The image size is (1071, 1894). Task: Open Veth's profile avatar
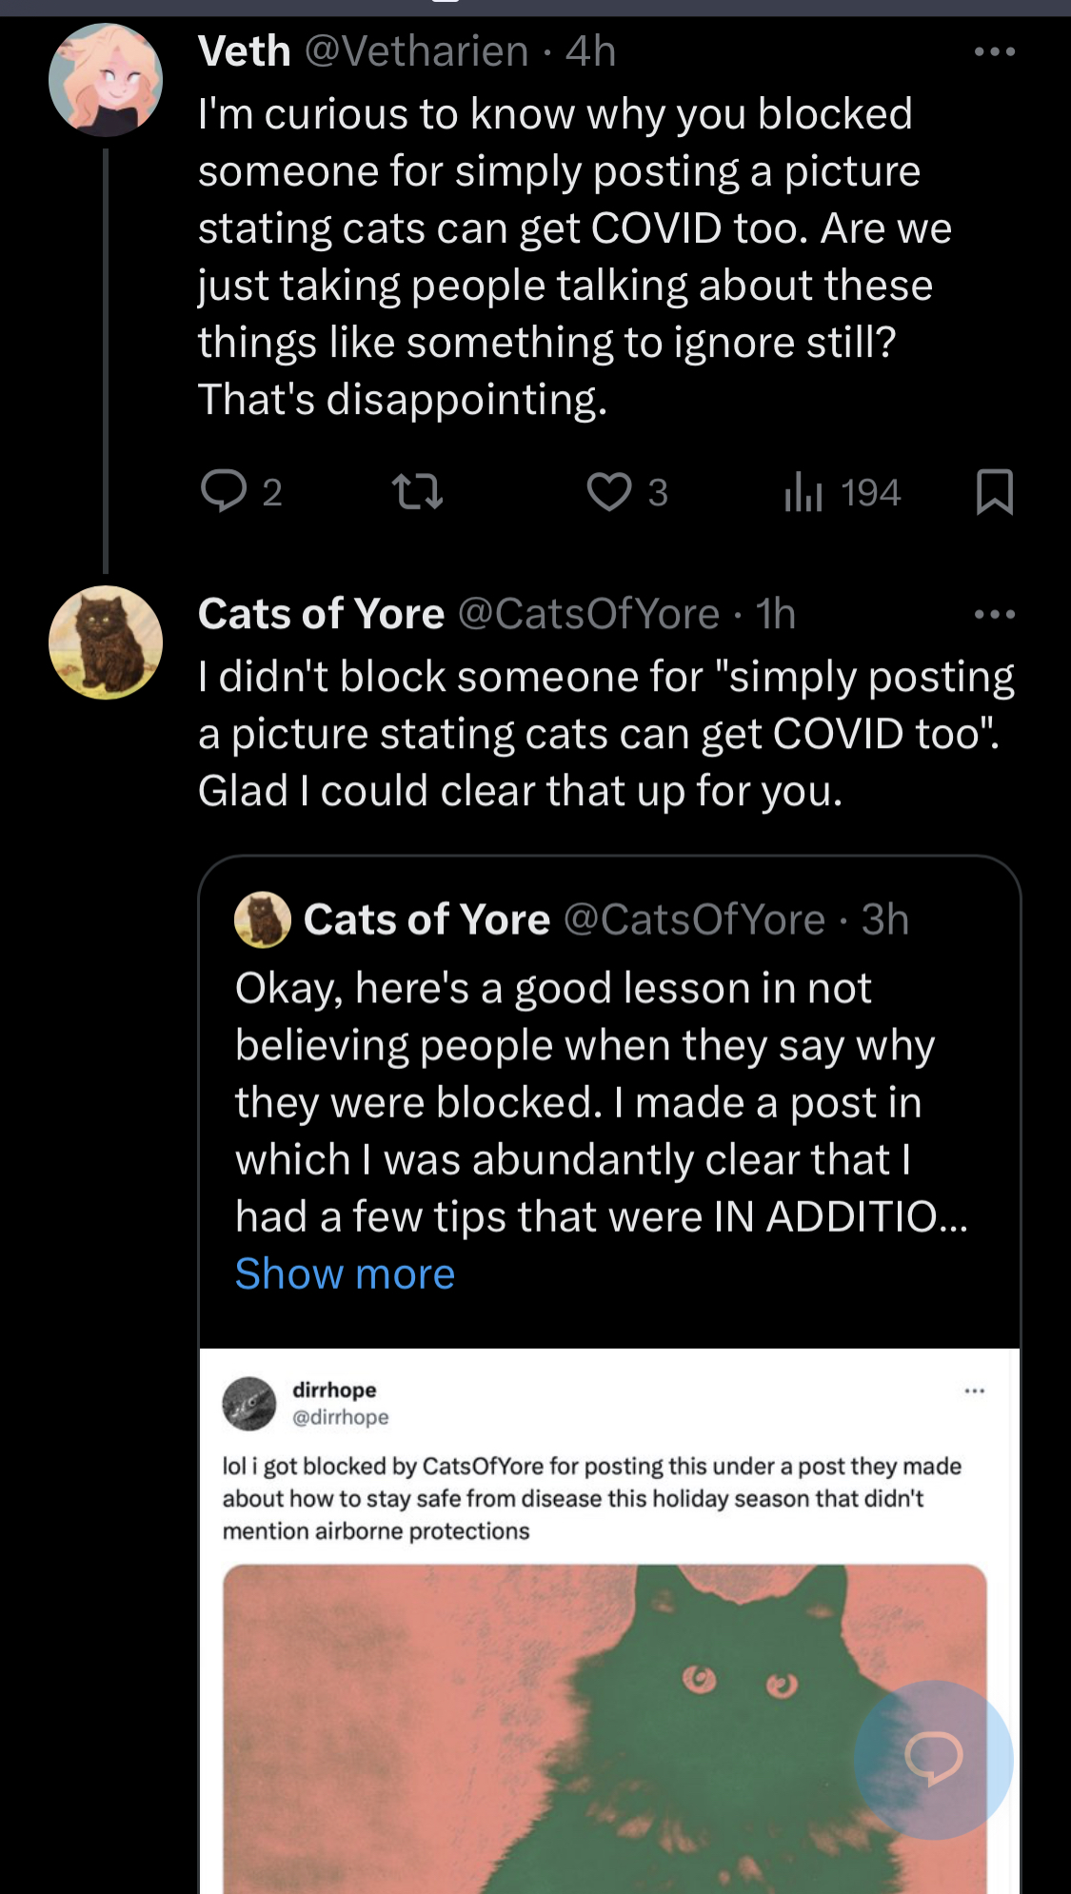[x=106, y=80]
